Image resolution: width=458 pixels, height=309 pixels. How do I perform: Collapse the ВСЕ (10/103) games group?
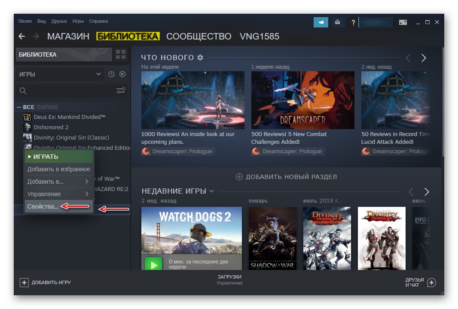[20, 106]
